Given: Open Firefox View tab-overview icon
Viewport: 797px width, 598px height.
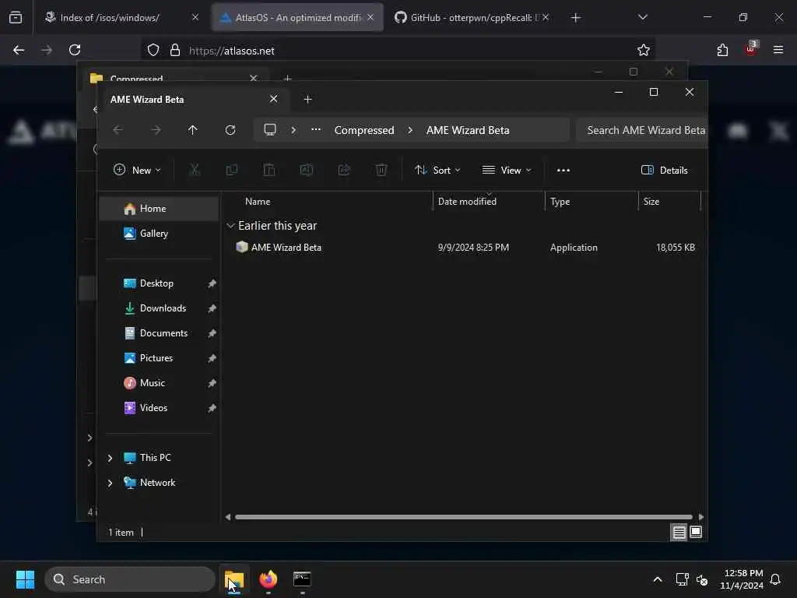Looking at the screenshot, I should tap(16, 18).
